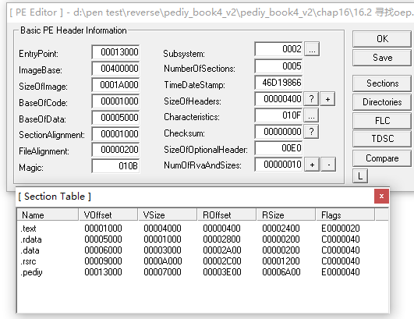
Task: Select the .rsrc section row
Action: pyautogui.click(x=203, y=261)
